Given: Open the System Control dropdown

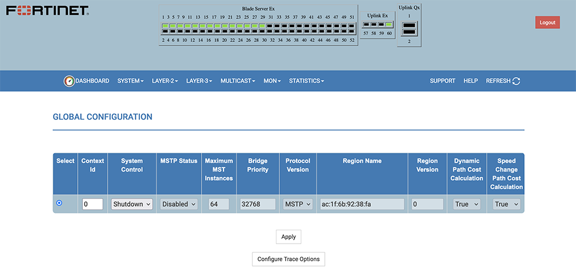Looking at the screenshot, I should [132, 204].
